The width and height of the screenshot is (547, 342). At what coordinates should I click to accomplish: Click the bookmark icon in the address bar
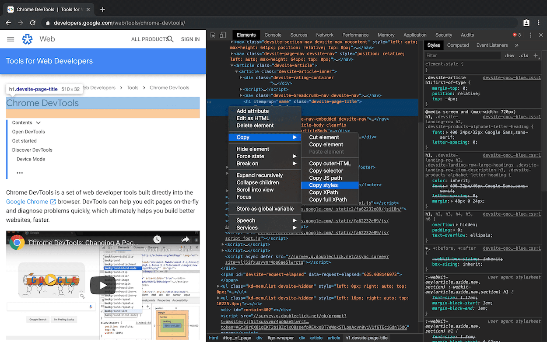(526, 23)
